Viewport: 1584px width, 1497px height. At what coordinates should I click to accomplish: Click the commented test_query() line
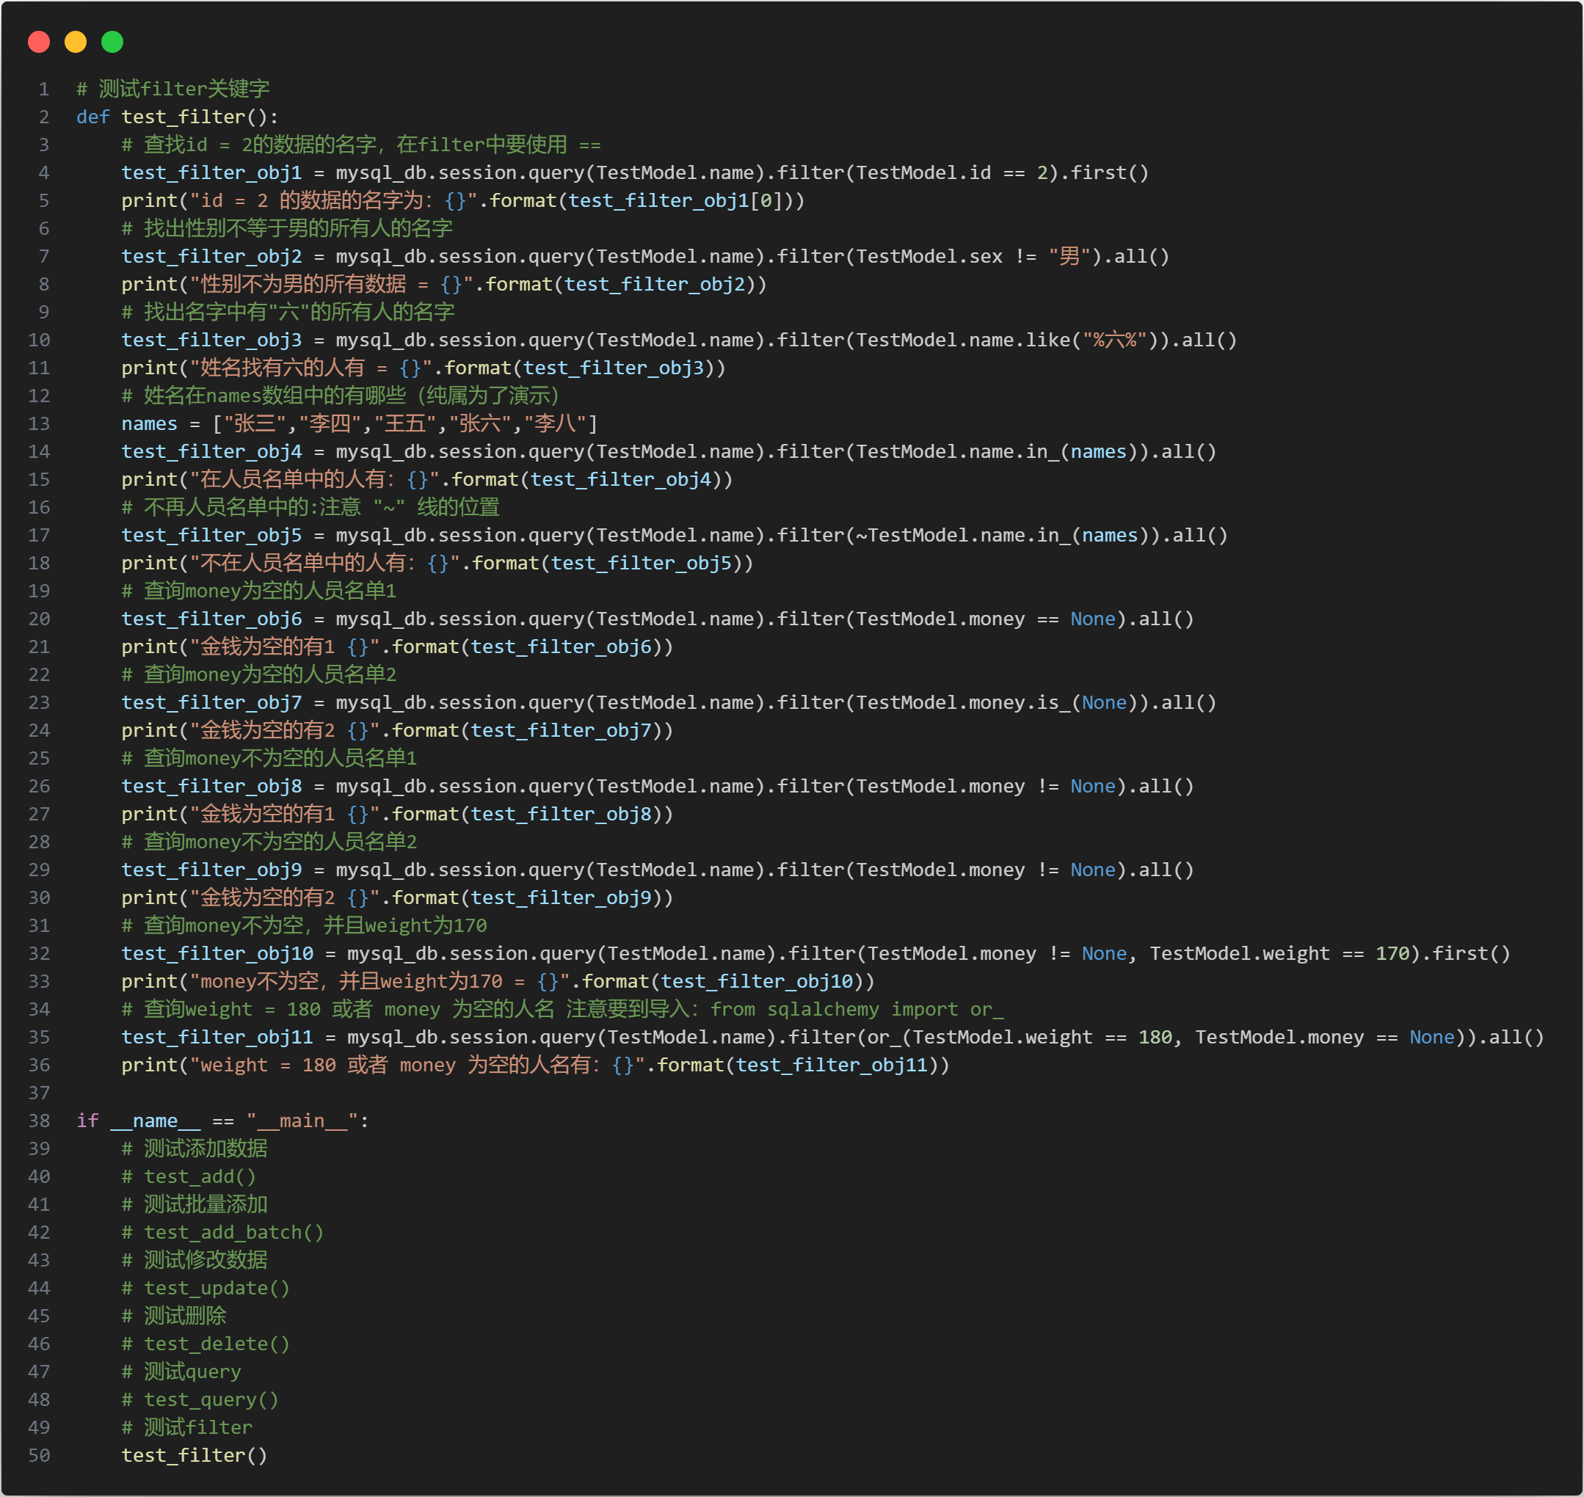[200, 1400]
